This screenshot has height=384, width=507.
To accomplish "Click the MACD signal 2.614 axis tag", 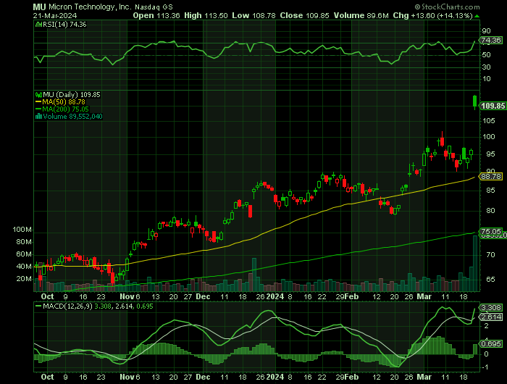I will 491,317.
